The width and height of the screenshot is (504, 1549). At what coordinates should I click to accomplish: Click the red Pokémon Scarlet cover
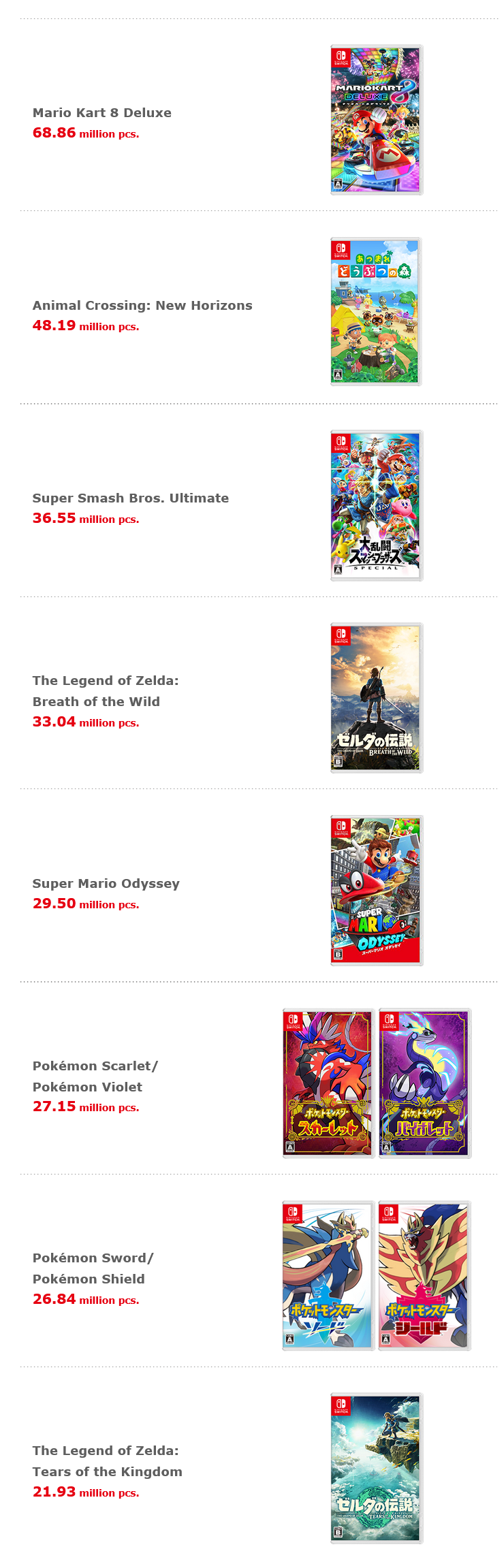328,1083
